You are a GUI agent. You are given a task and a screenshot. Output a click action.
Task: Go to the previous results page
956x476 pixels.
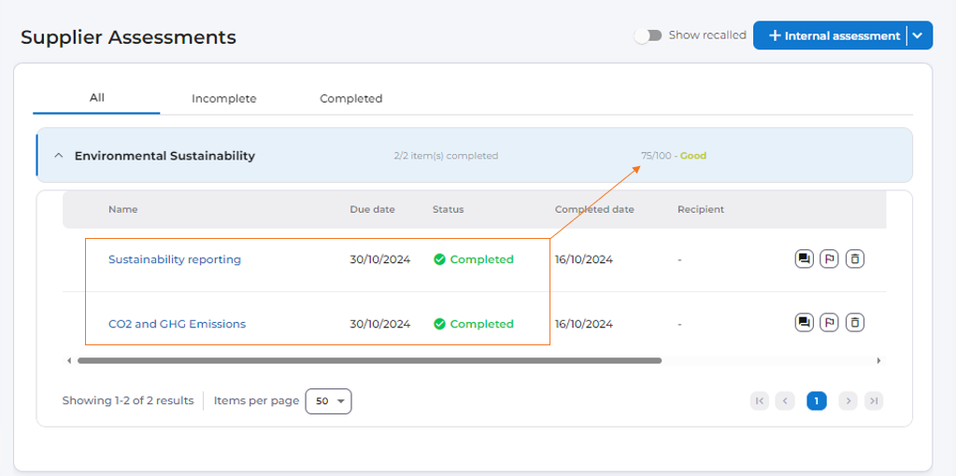(x=786, y=401)
